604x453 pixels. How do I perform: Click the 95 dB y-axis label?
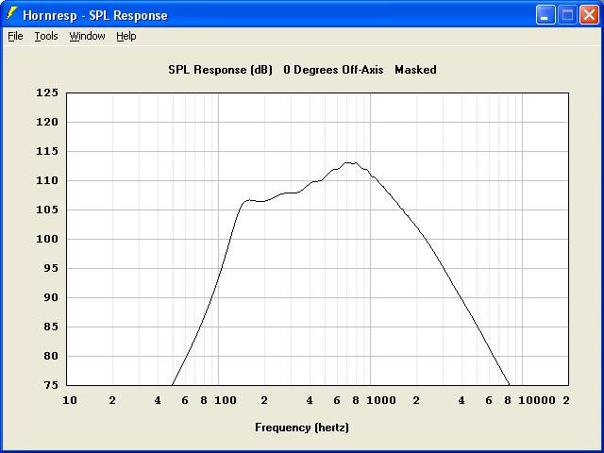point(50,268)
